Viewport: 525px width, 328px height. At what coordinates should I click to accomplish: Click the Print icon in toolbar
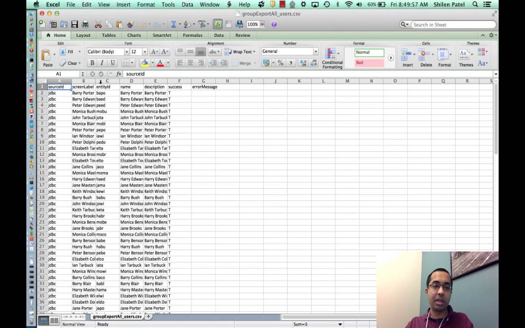tap(85, 24)
